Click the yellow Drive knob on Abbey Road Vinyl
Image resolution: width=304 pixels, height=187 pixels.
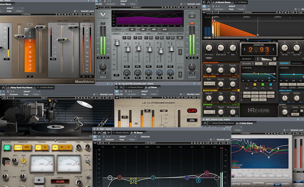point(23,161)
